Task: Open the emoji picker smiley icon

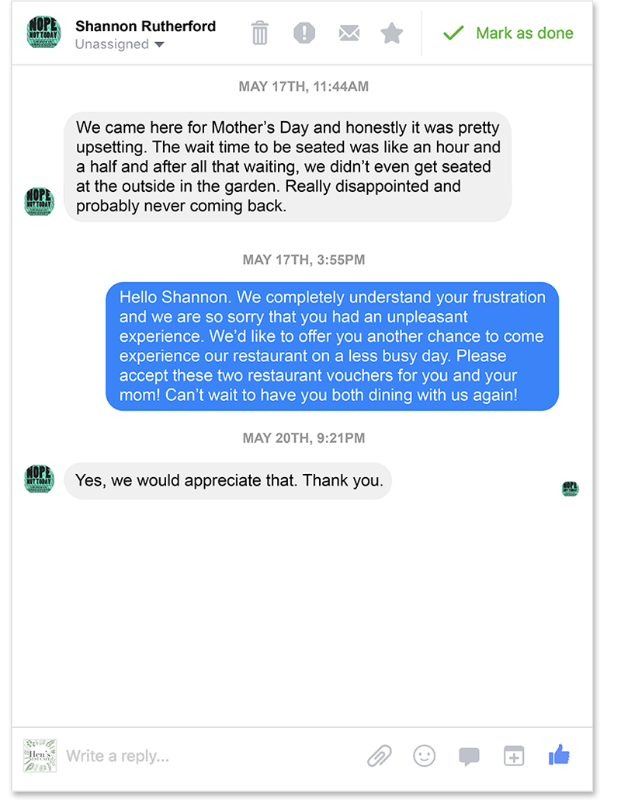Action: pyautogui.click(x=425, y=756)
